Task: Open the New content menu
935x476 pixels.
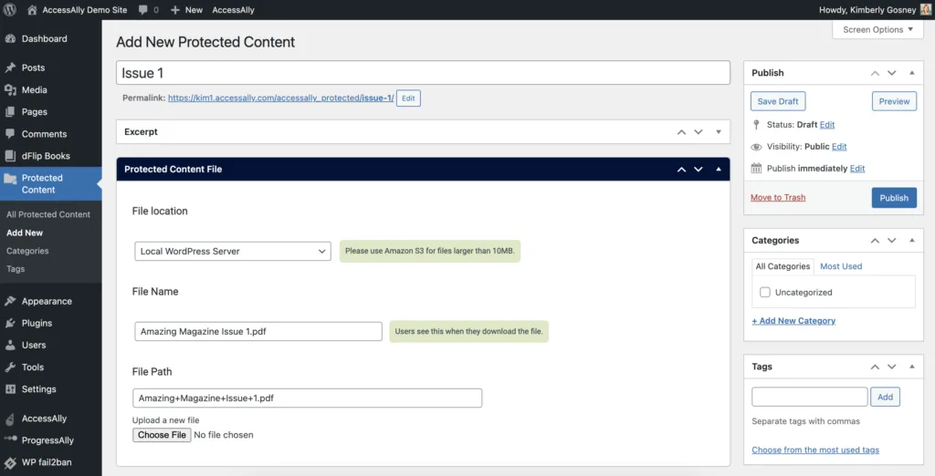Action: (x=186, y=9)
